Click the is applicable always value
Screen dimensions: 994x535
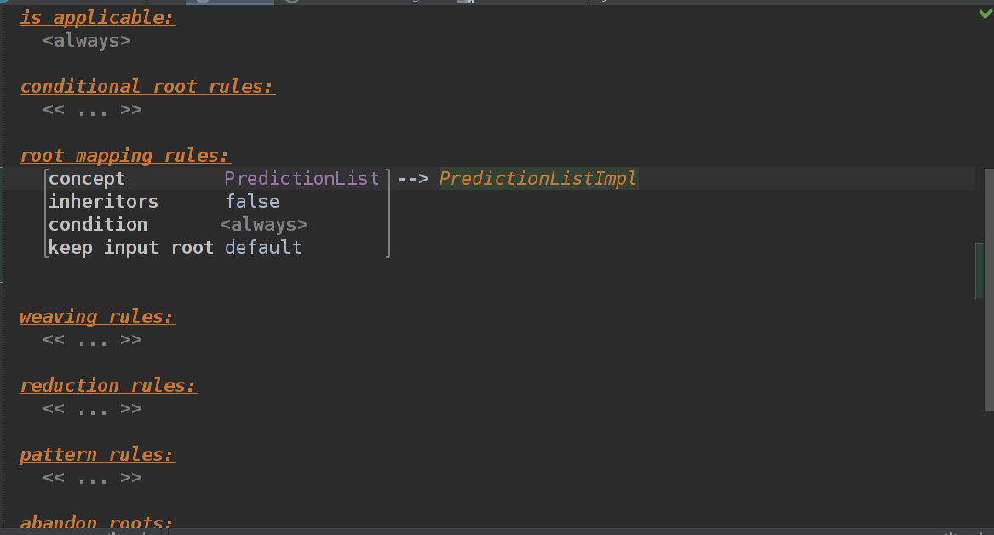pos(87,41)
